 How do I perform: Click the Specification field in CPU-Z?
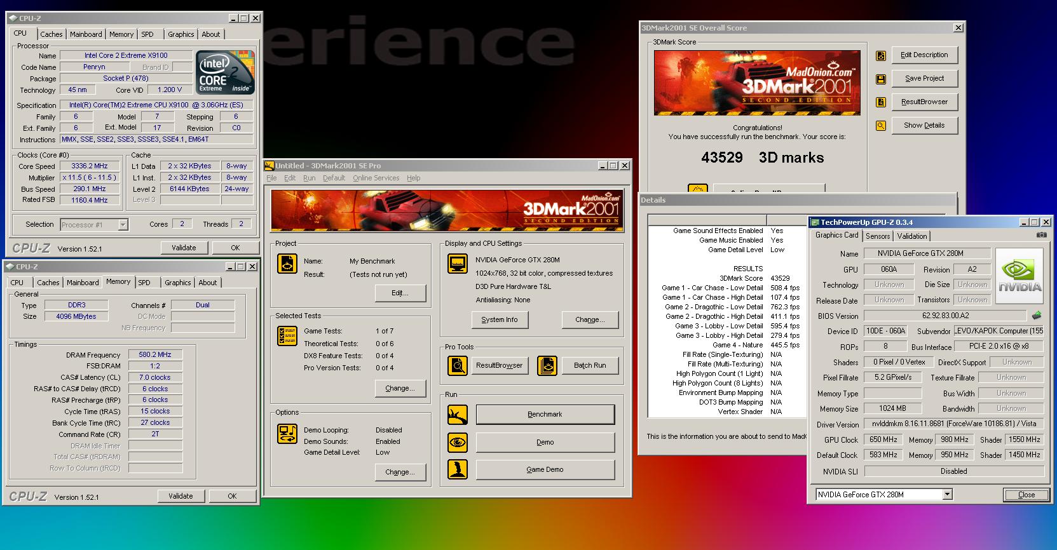click(156, 105)
